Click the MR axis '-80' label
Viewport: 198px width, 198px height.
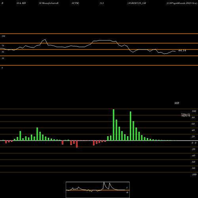coord(193,168)
